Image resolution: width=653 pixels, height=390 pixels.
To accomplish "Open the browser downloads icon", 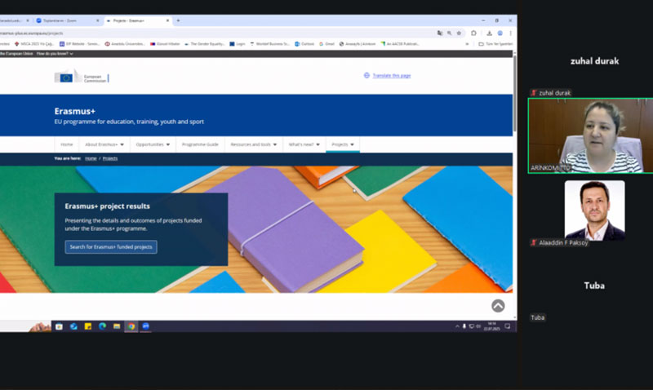I will click(489, 33).
